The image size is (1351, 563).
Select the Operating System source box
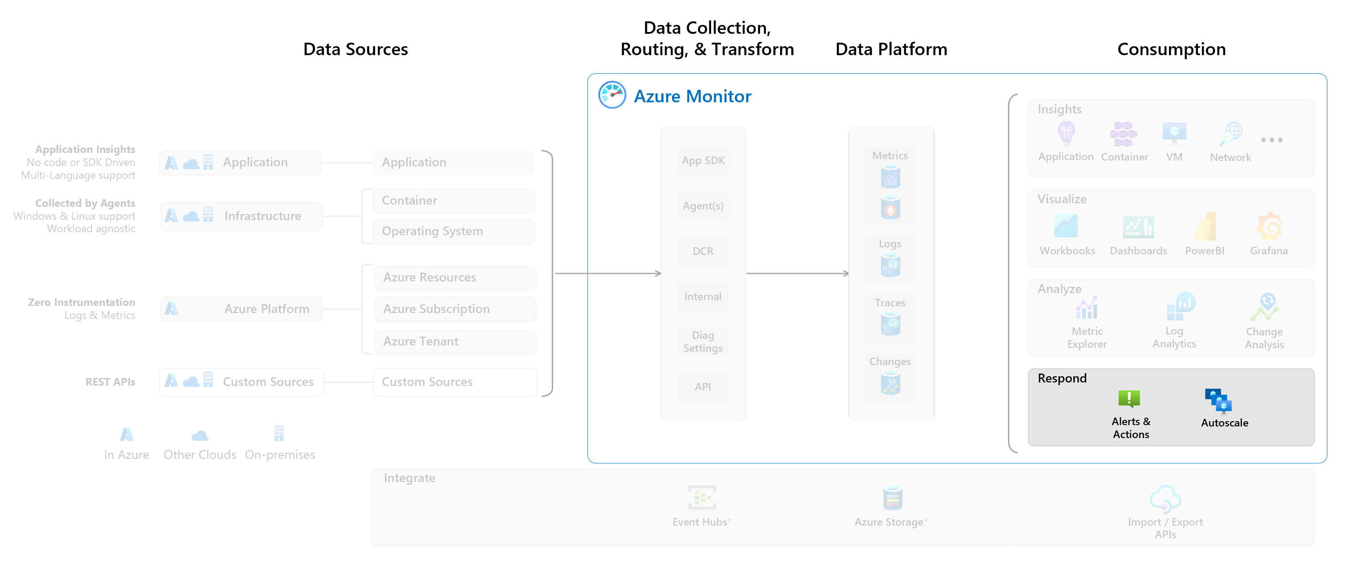(x=453, y=231)
